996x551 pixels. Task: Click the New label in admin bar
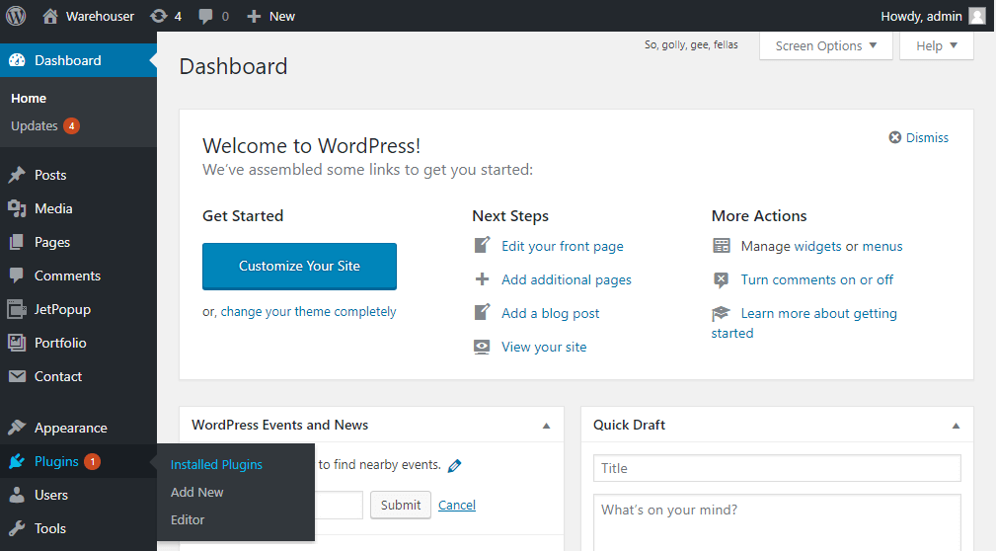tap(282, 17)
